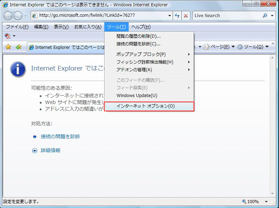Click the browser Back arrow button

(8, 16)
